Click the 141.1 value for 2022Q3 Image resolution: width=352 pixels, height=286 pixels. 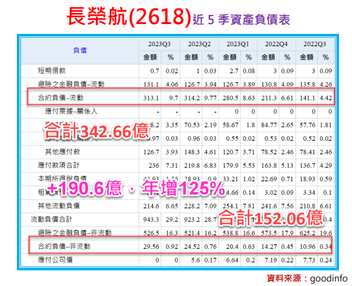click(307, 98)
